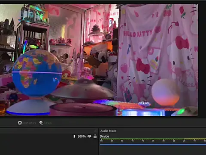
Task: Click the video preview showing the globe
Action: click(99, 60)
